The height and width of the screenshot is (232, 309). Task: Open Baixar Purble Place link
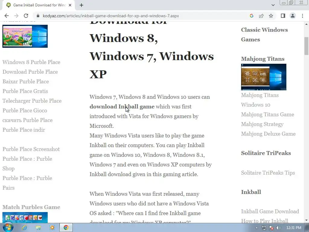coord(26,82)
